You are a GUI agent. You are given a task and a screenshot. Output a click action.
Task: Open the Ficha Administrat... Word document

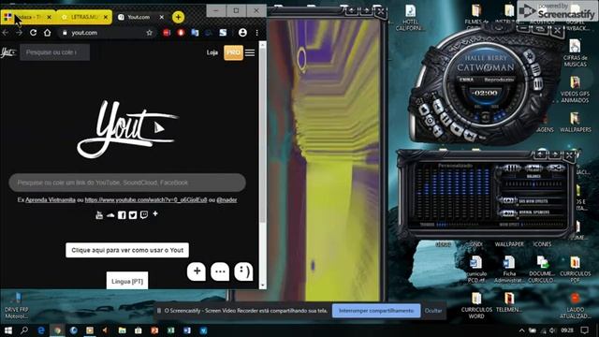pos(509,270)
